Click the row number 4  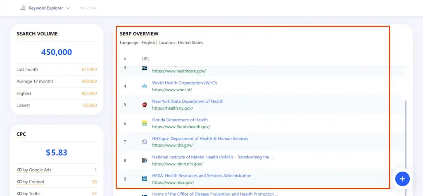tap(125, 86)
